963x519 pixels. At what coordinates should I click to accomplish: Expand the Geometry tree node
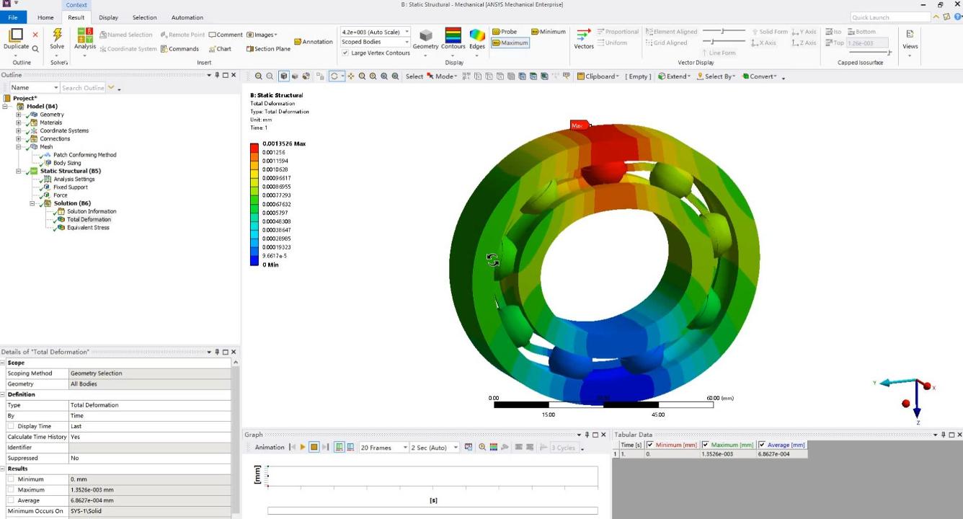coord(19,115)
